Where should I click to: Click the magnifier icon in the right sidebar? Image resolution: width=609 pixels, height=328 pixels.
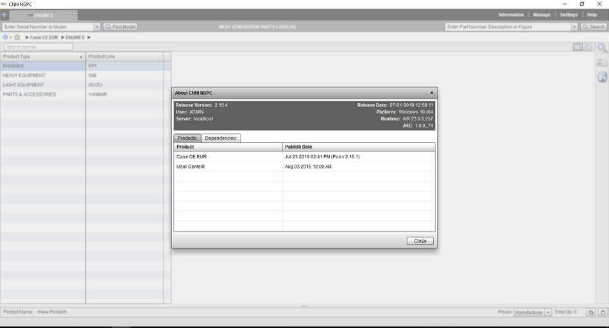tap(602, 48)
